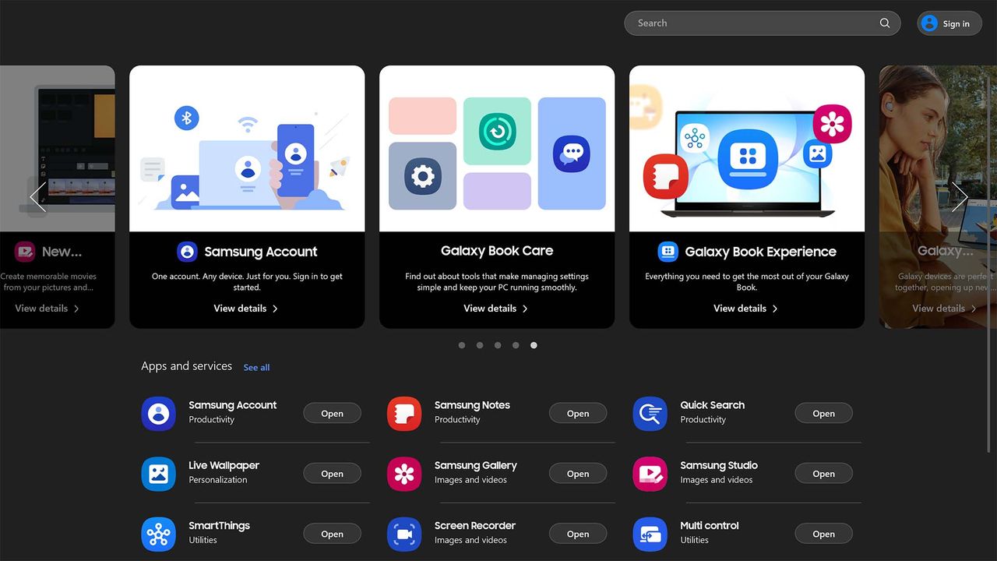Open Samsung Notes app
Image resolution: width=997 pixels, height=561 pixels.
tap(578, 414)
